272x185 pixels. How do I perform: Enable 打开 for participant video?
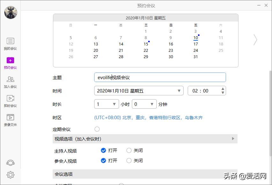pos(103,161)
